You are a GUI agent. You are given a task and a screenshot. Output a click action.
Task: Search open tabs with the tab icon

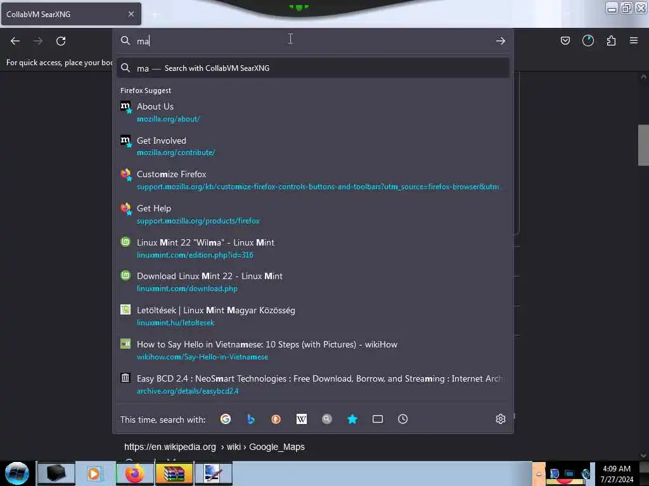point(378,419)
